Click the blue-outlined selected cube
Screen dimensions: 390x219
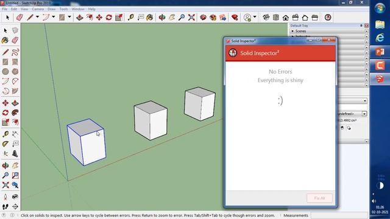(87, 142)
